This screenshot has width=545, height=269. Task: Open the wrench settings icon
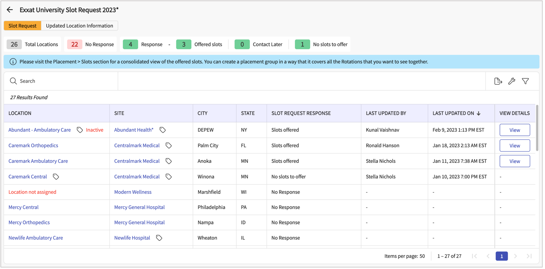click(x=512, y=81)
